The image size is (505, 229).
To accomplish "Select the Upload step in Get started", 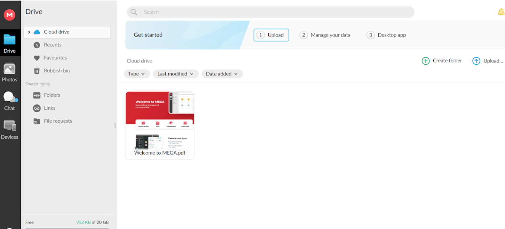I will [x=271, y=35].
